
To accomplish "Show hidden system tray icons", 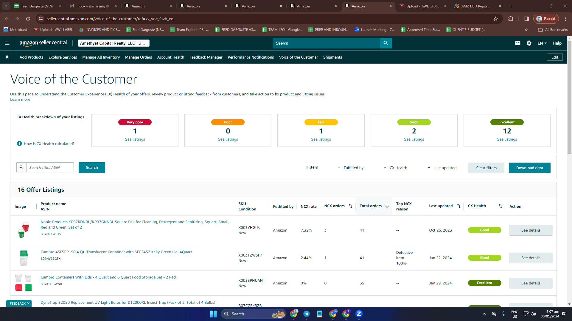I will (484, 314).
